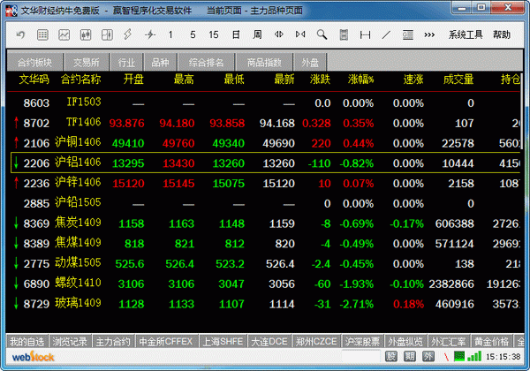The height and width of the screenshot is (371, 530).
Task: Select the weekly (周) period
Action: click(x=257, y=34)
